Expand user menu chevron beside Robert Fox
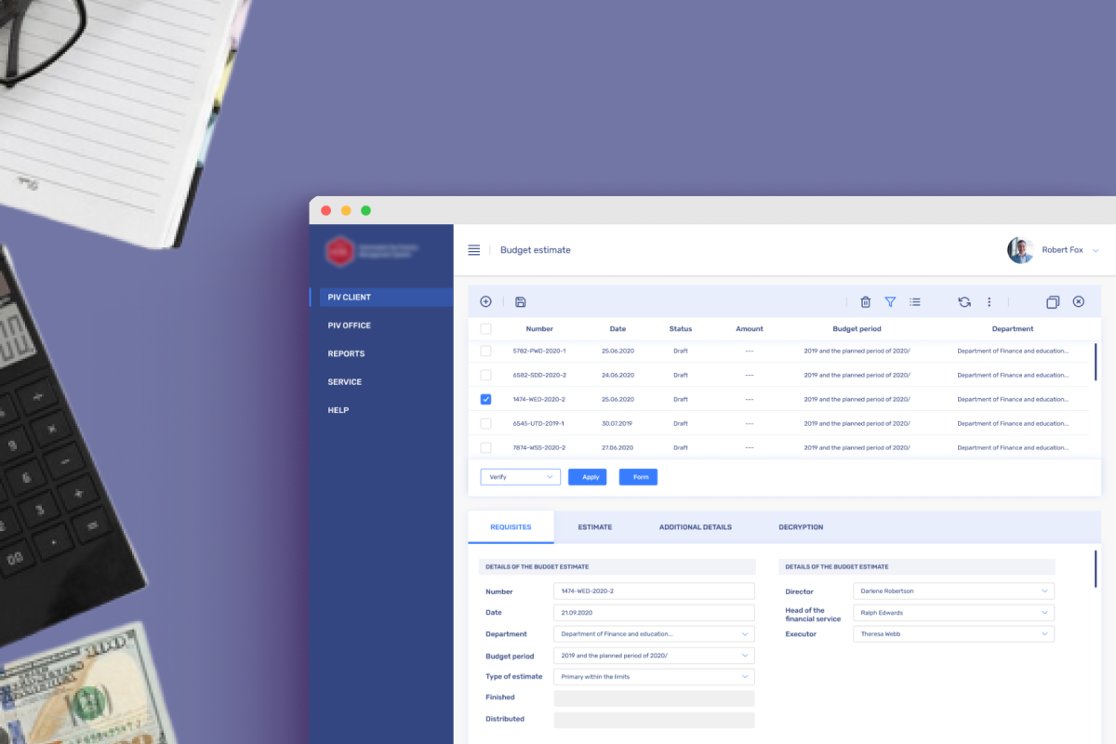 (x=1096, y=251)
